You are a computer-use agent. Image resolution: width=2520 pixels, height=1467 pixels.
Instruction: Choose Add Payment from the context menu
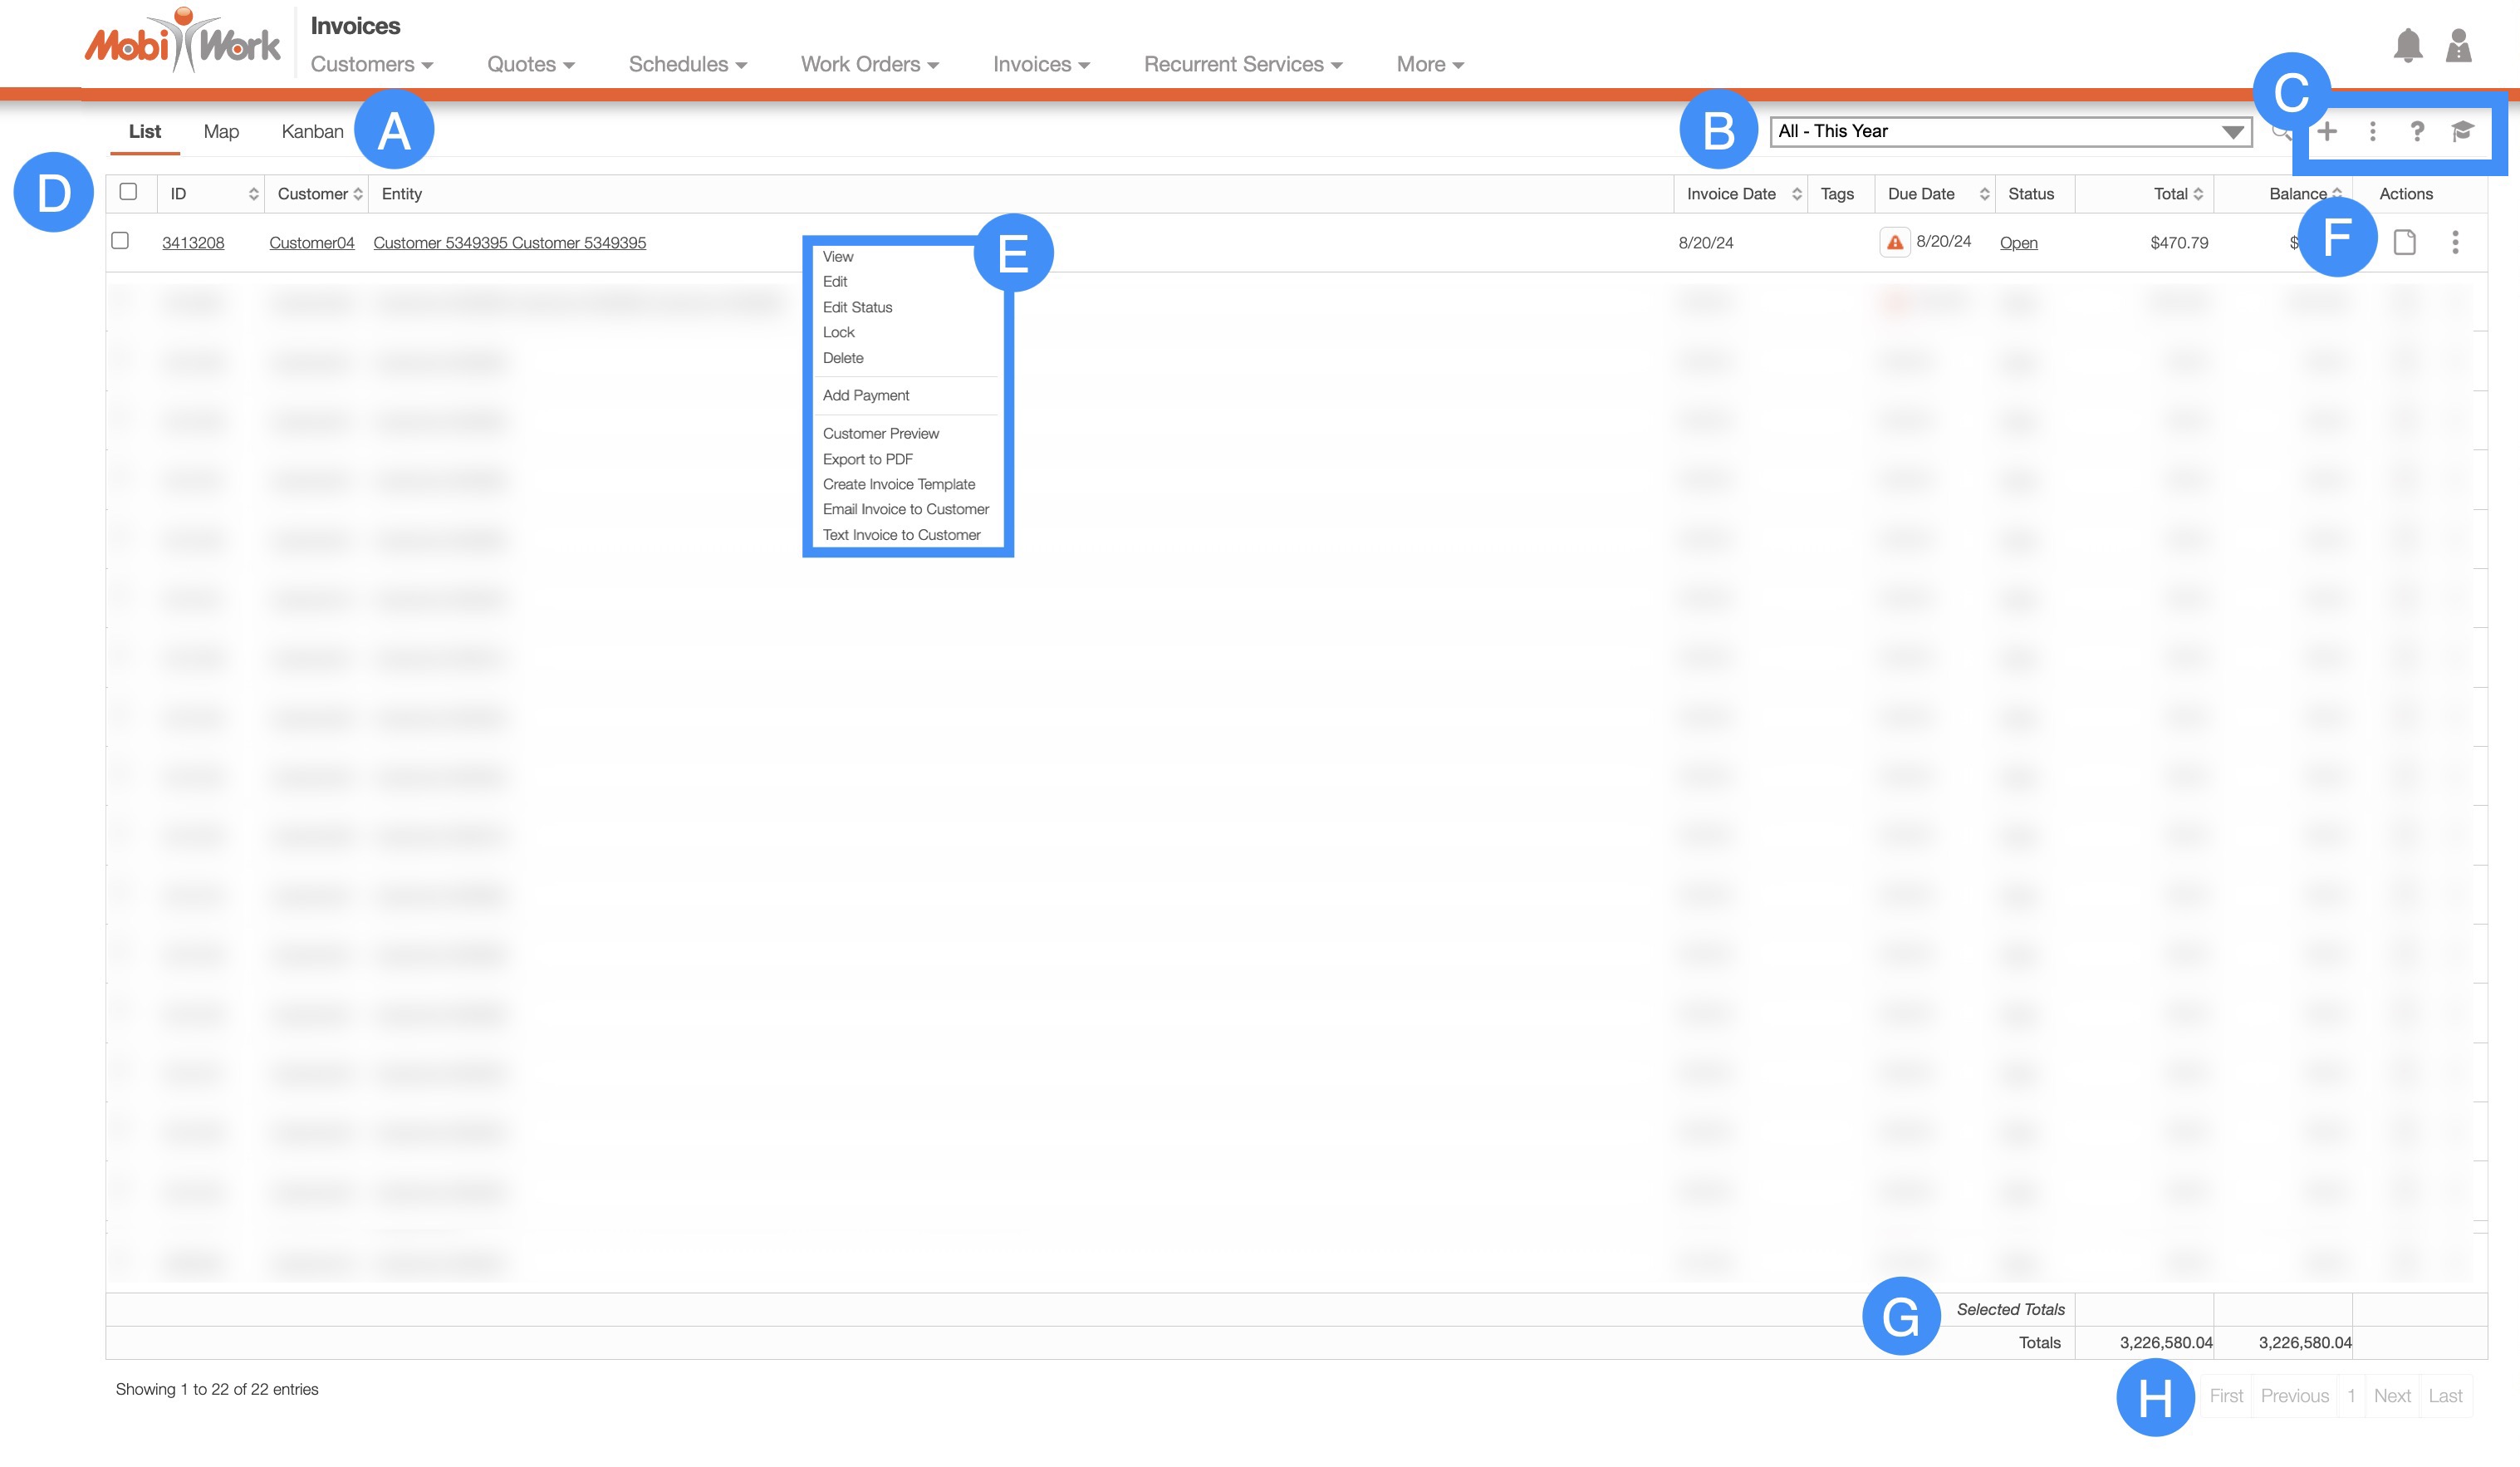[865, 395]
